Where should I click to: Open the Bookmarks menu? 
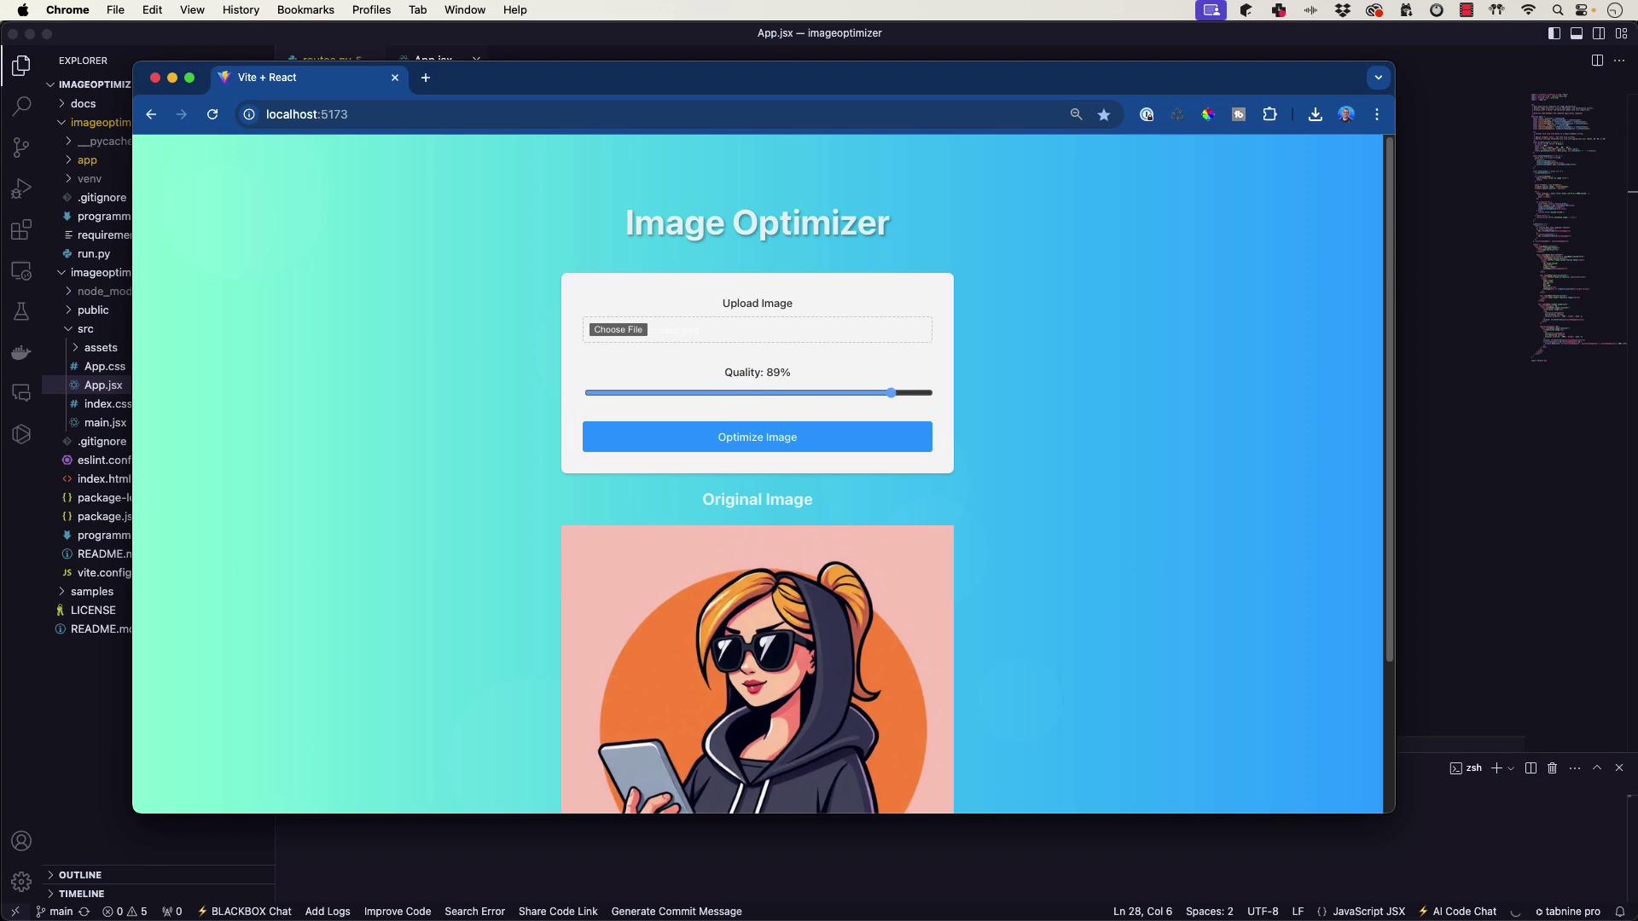305,9
